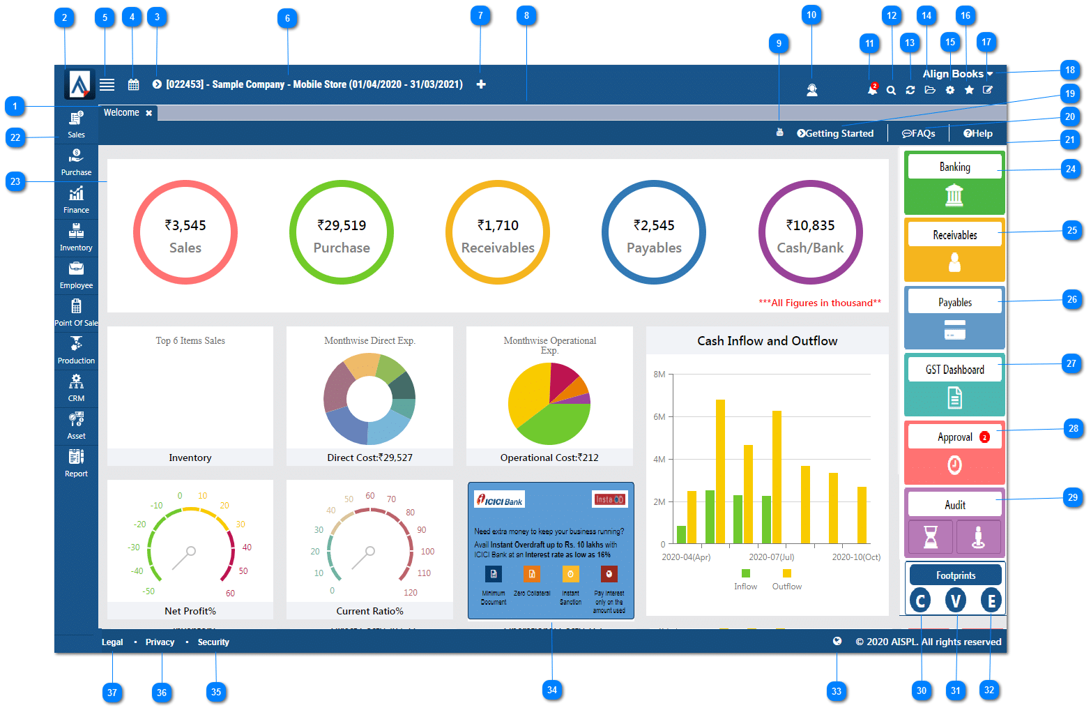Select the Welcome tab
Viewport: 1091px width, 710px height.
point(121,112)
